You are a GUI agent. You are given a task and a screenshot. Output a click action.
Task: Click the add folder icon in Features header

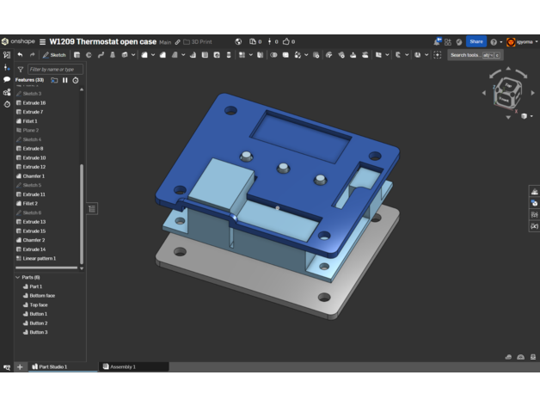pyautogui.click(x=54, y=80)
